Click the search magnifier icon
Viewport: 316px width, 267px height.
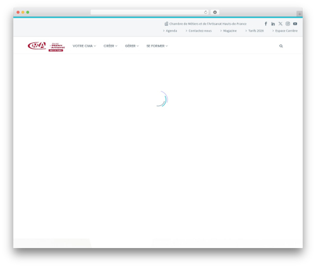click(x=281, y=46)
